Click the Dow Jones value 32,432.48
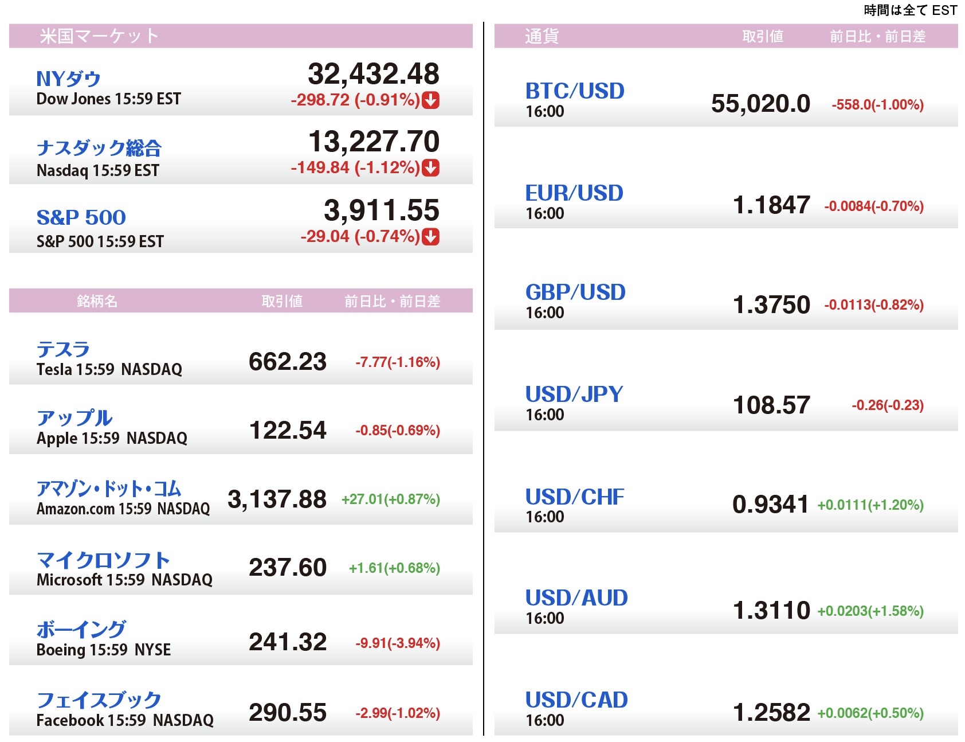The image size is (965, 742). pos(373,74)
